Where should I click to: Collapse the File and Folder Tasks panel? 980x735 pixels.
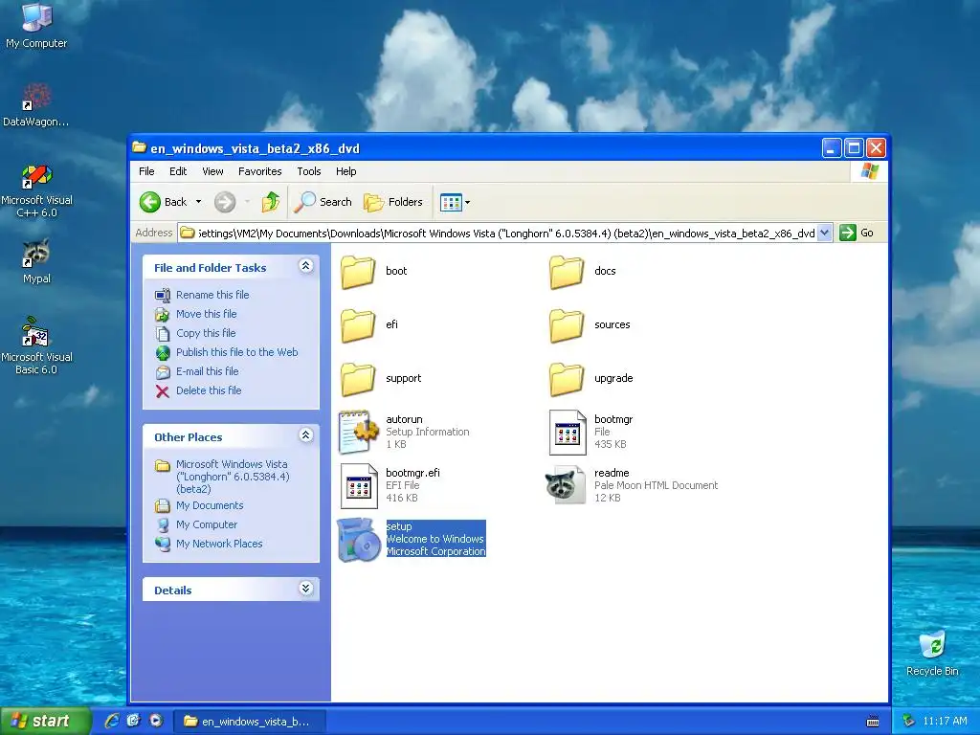click(305, 266)
